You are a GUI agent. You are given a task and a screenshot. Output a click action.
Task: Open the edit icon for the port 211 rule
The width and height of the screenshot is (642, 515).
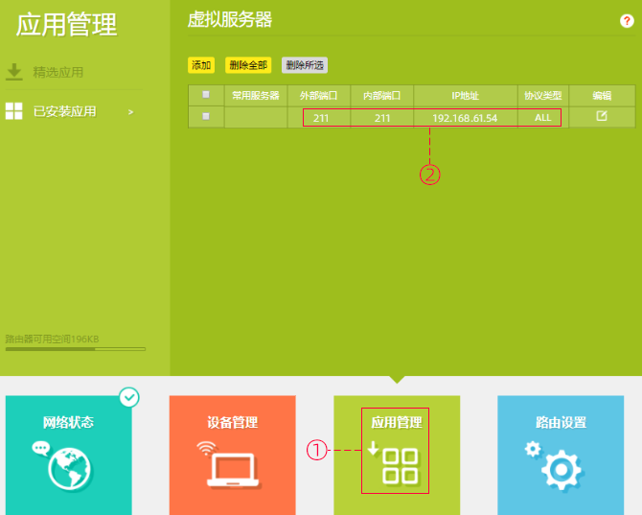pyautogui.click(x=602, y=117)
